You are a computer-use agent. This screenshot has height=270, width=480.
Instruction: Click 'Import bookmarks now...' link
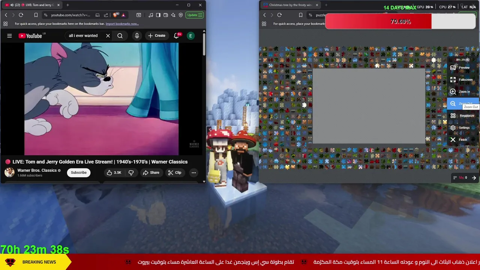tap(122, 24)
